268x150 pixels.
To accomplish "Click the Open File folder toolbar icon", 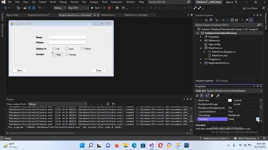I will click(25, 8).
